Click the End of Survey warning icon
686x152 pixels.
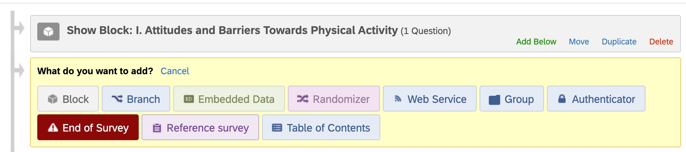click(x=53, y=127)
